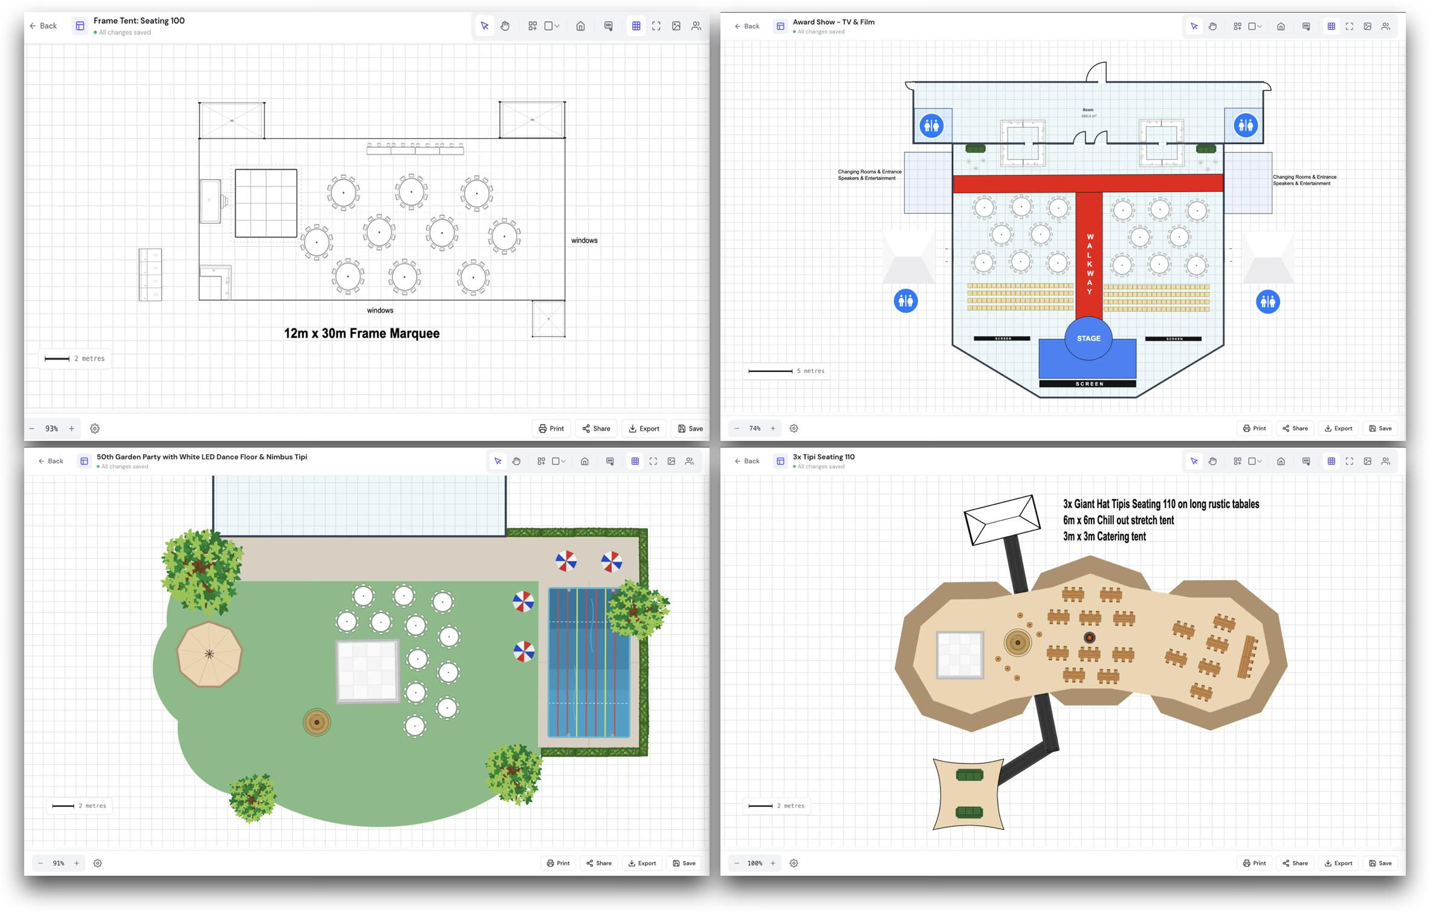Click the image icon in 3x Tipi toolbar
1430x912 pixels.
tap(1368, 461)
